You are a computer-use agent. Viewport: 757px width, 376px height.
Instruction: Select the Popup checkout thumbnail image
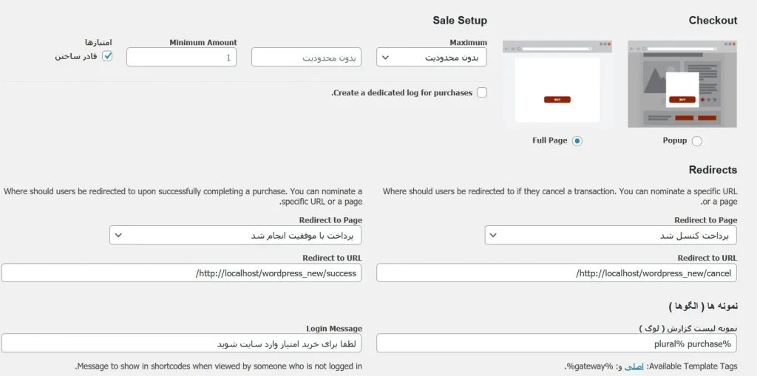[x=682, y=84]
